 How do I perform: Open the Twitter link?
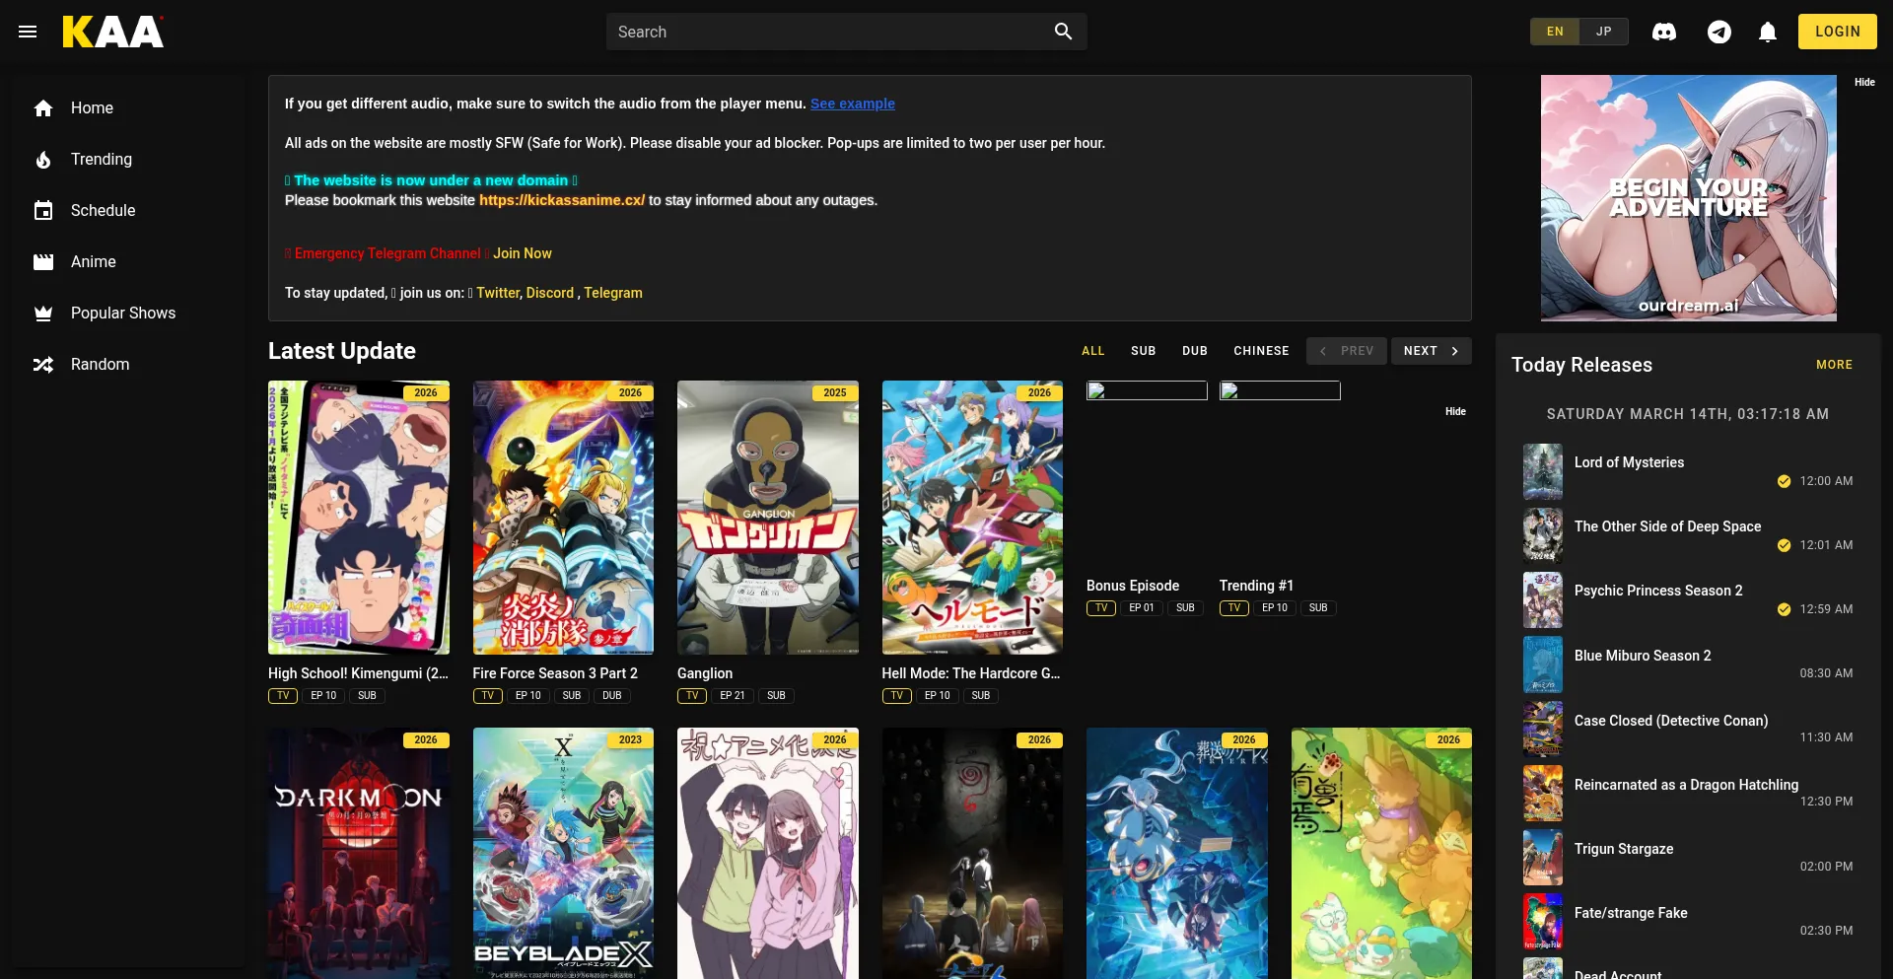(x=498, y=293)
